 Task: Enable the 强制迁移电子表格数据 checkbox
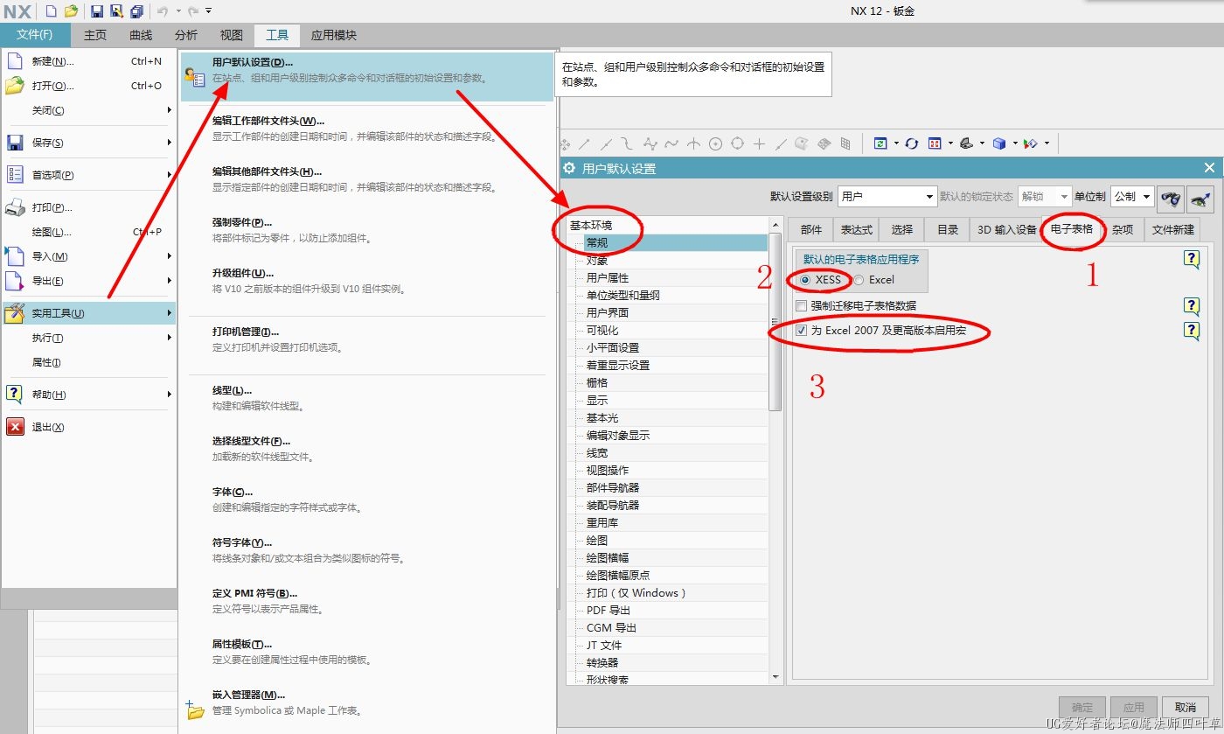802,306
